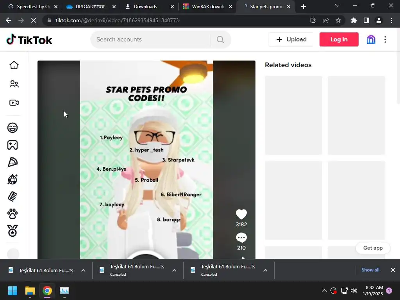Open File Explorer from taskbar

point(30,291)
